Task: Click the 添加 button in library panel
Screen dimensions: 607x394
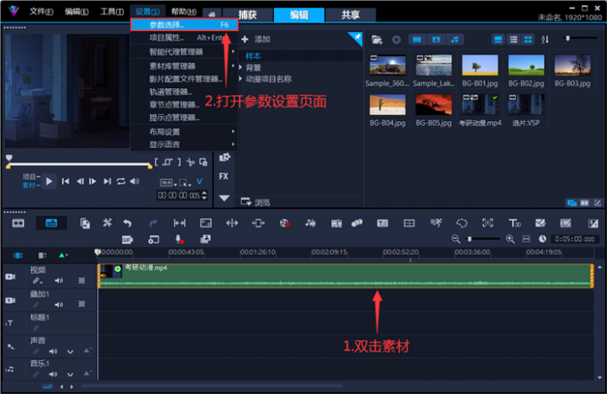Action: pyautogui.click(x=255, y=39)
